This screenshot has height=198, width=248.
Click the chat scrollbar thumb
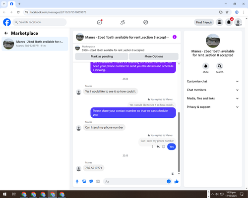tap(179, 142)
